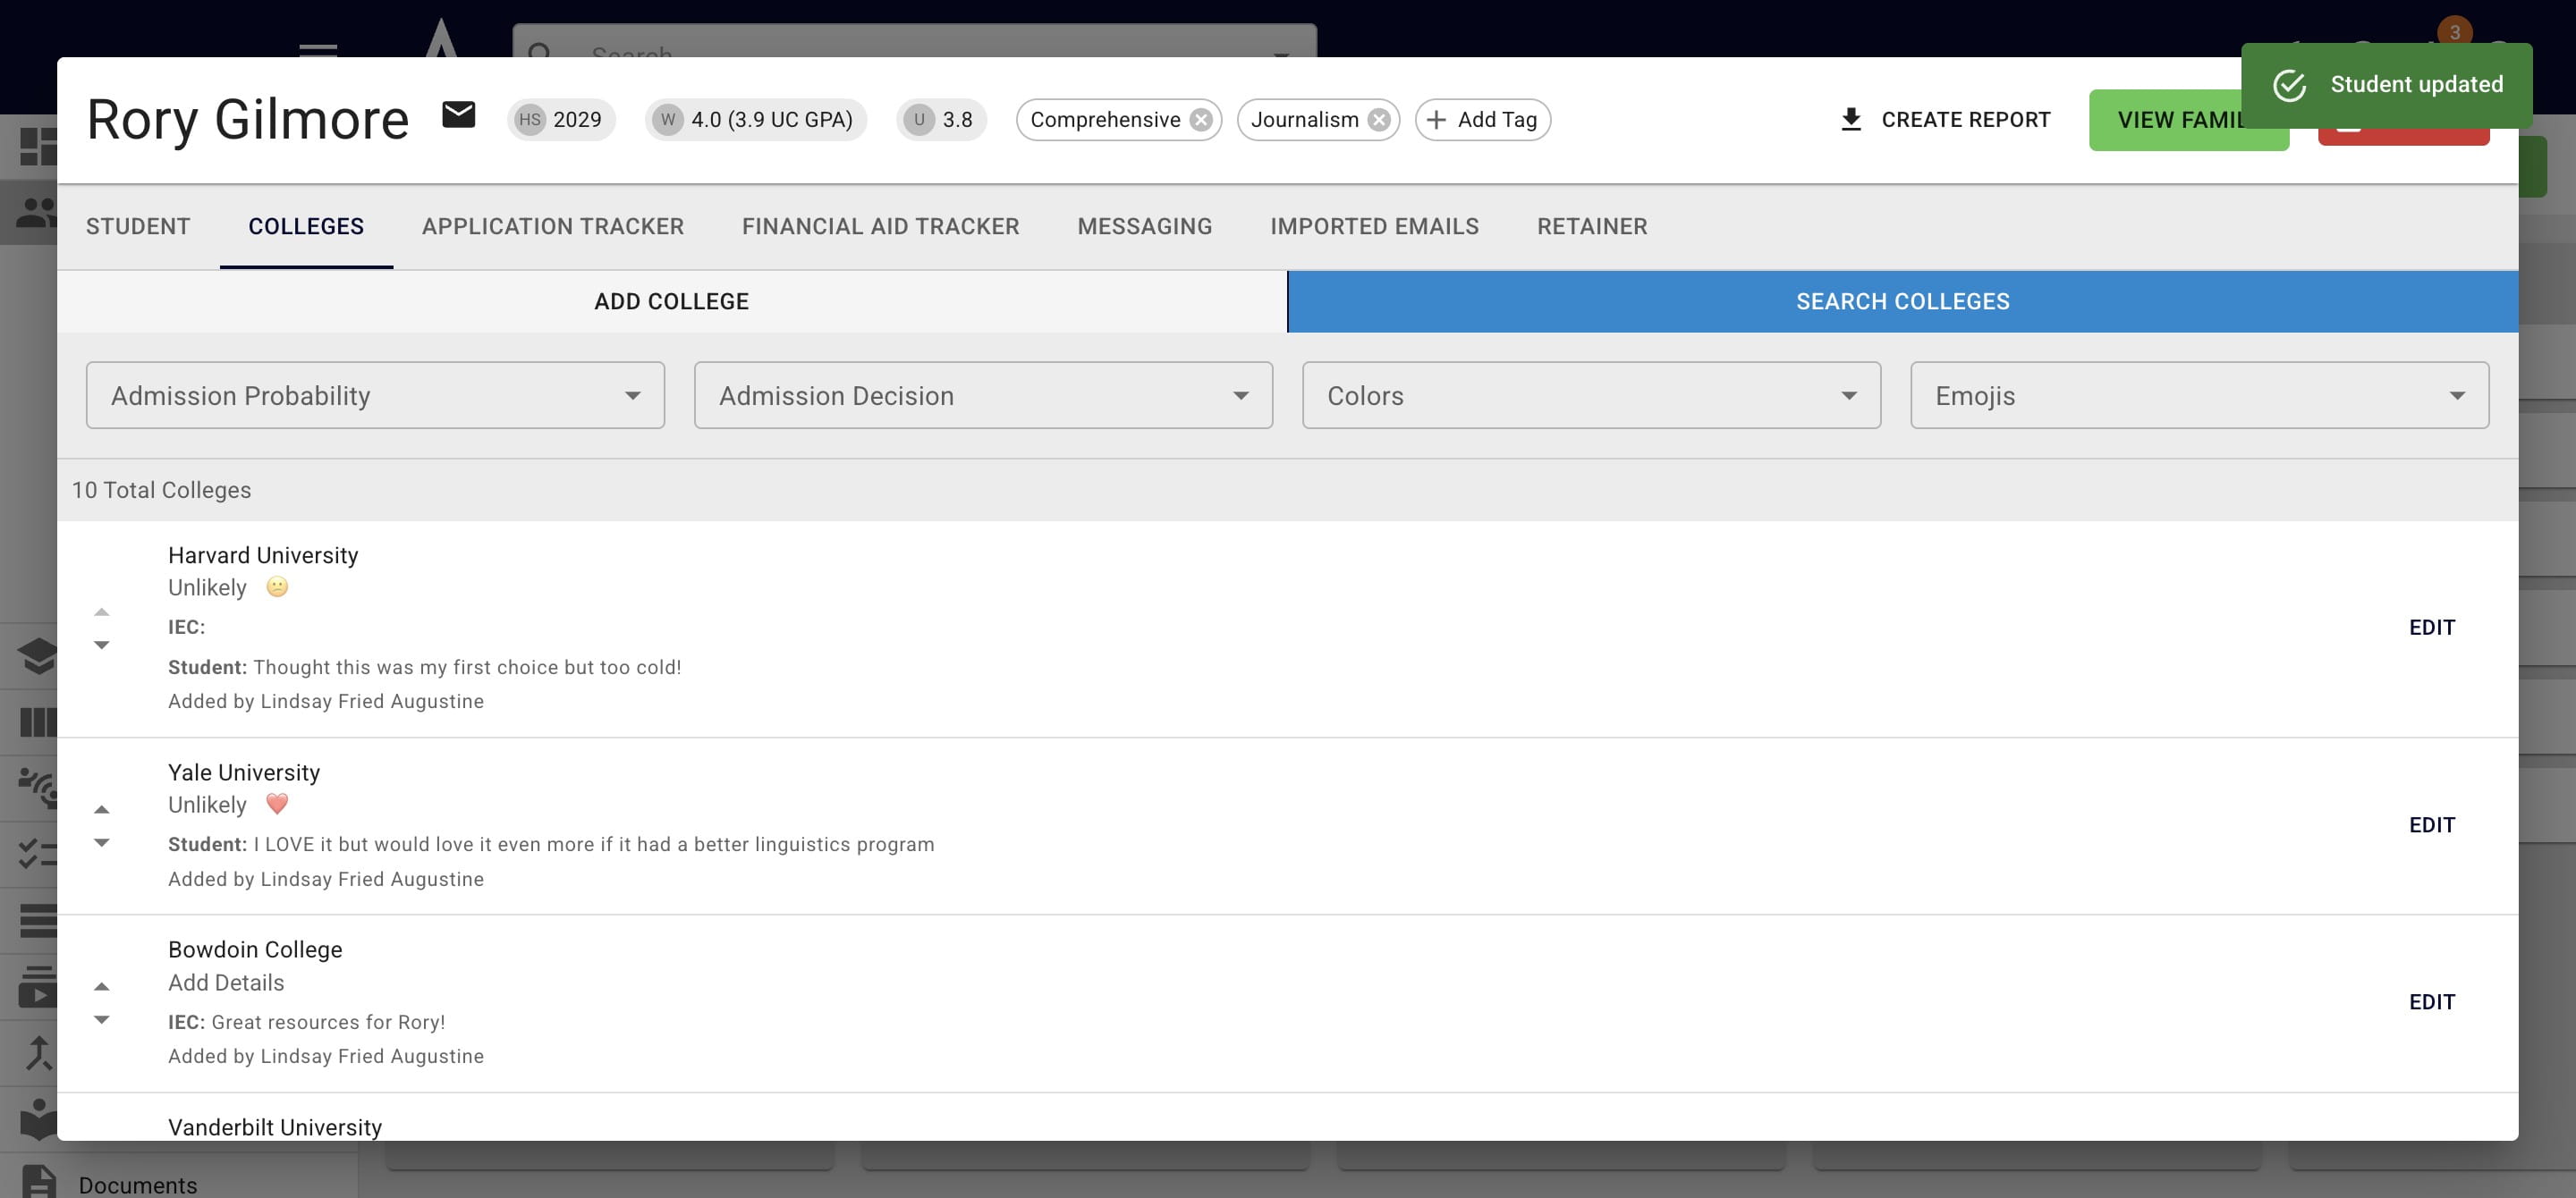Click Add Details under Bowdoin College

226,983
